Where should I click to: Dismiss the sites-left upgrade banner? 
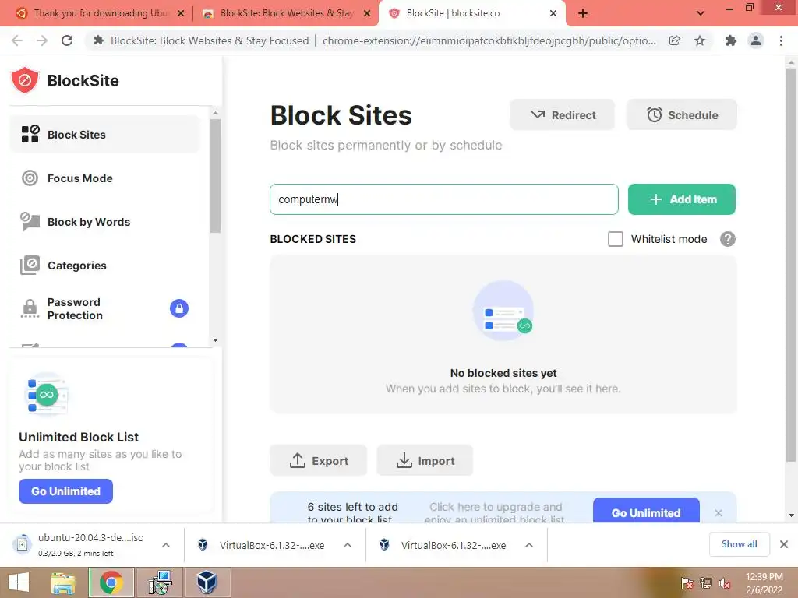tap(718, 513)
